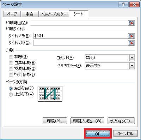Focus the タイトル列 input field

[x=81, y=43]
